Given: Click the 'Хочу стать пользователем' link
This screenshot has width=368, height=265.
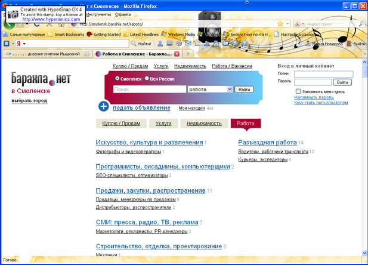Looking at the screenshot, I should click(321, 103).
